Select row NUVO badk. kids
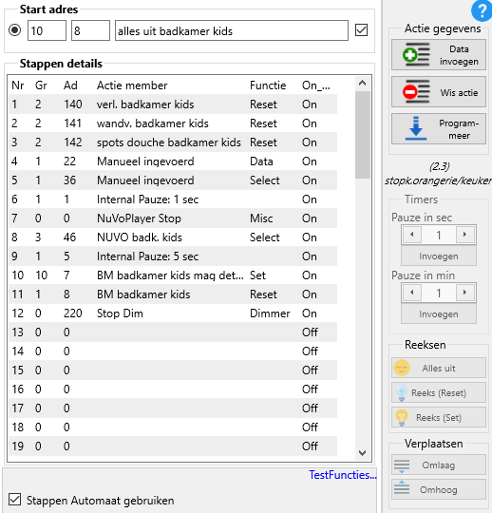492x513 pixels. (x=173, y=237)
